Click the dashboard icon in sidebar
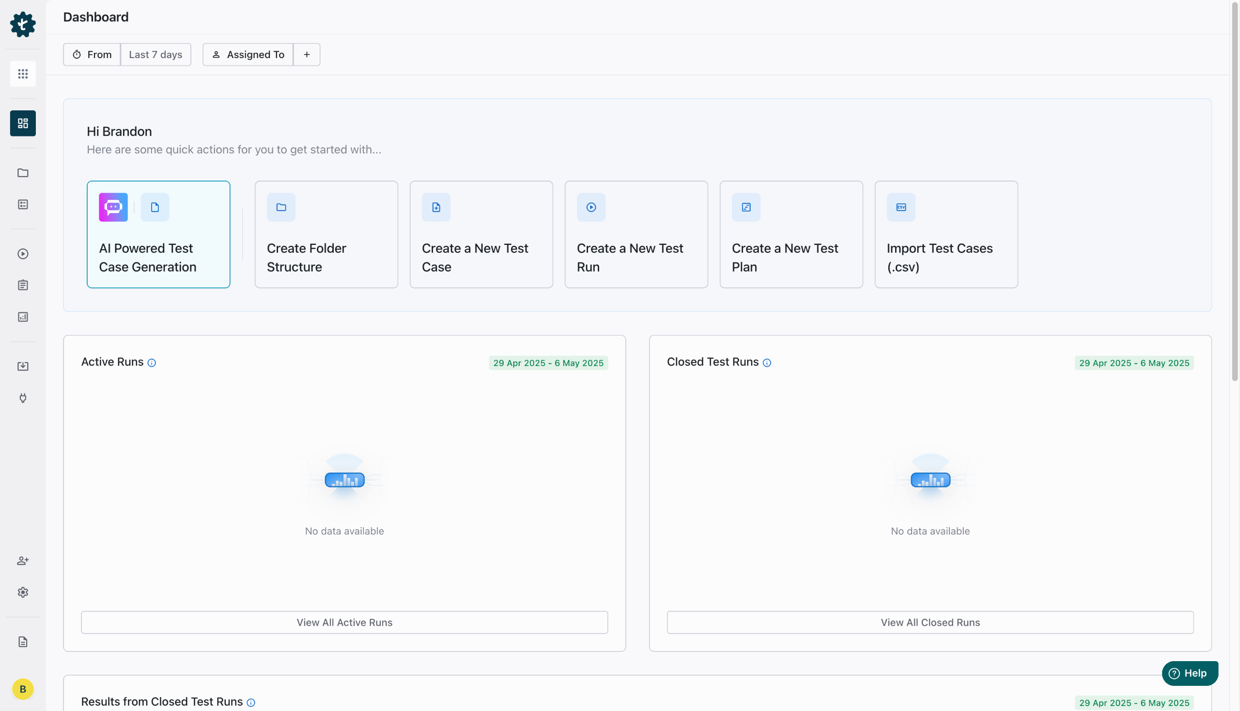 pyautogui.click(x=23, y=123)
